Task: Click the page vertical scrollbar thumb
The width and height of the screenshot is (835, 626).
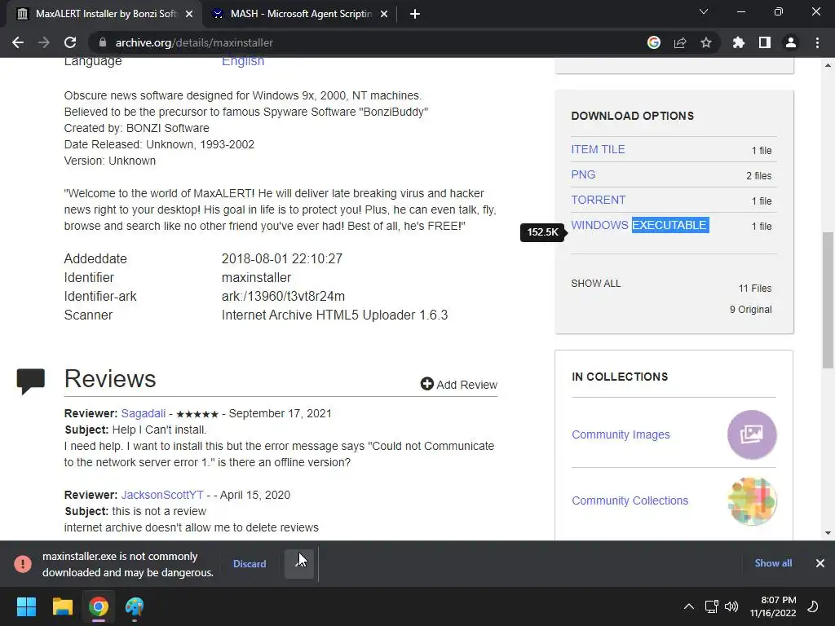Action: 828,300
